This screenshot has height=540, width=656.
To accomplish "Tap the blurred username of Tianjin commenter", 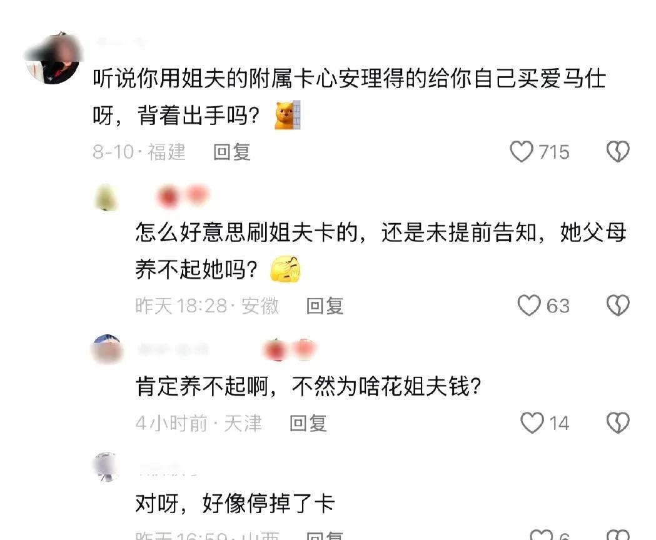I will [x=173, y=349].
